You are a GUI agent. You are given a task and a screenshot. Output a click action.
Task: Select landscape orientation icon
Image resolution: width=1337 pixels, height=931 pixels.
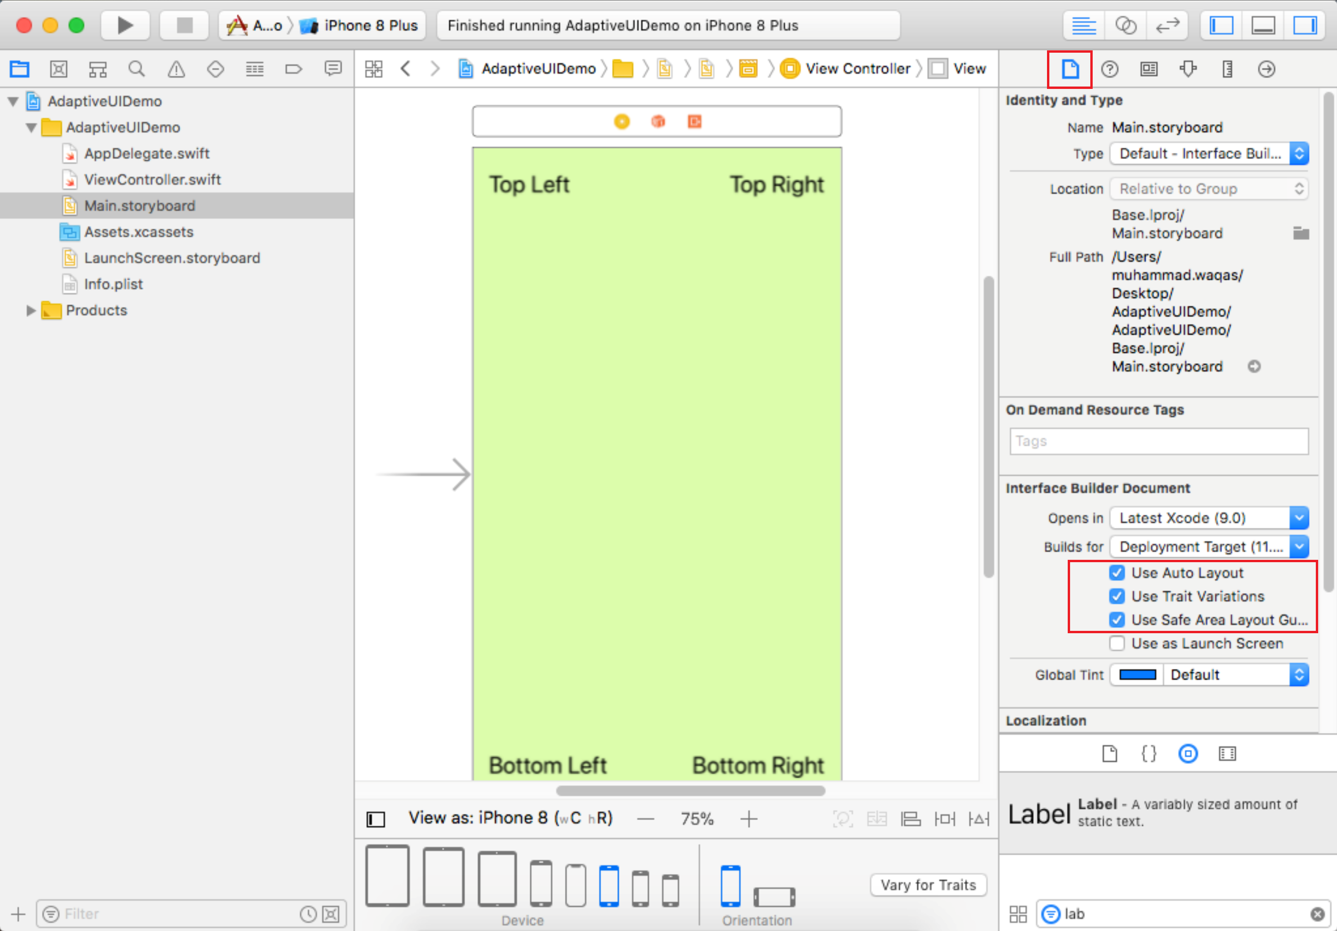tap(774, 896)
